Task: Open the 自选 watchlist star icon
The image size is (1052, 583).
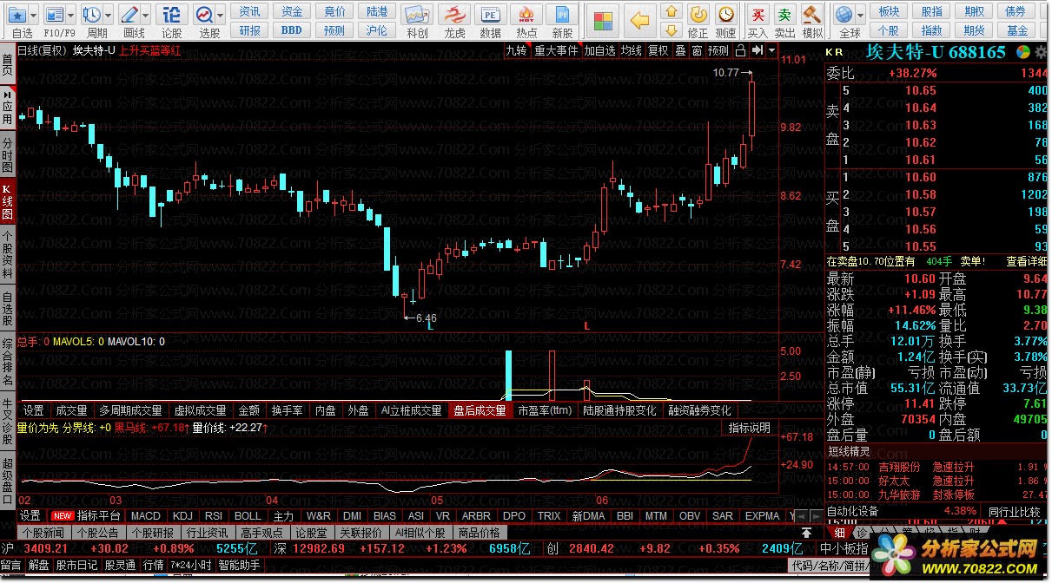Action: click(x=17, y=14)
